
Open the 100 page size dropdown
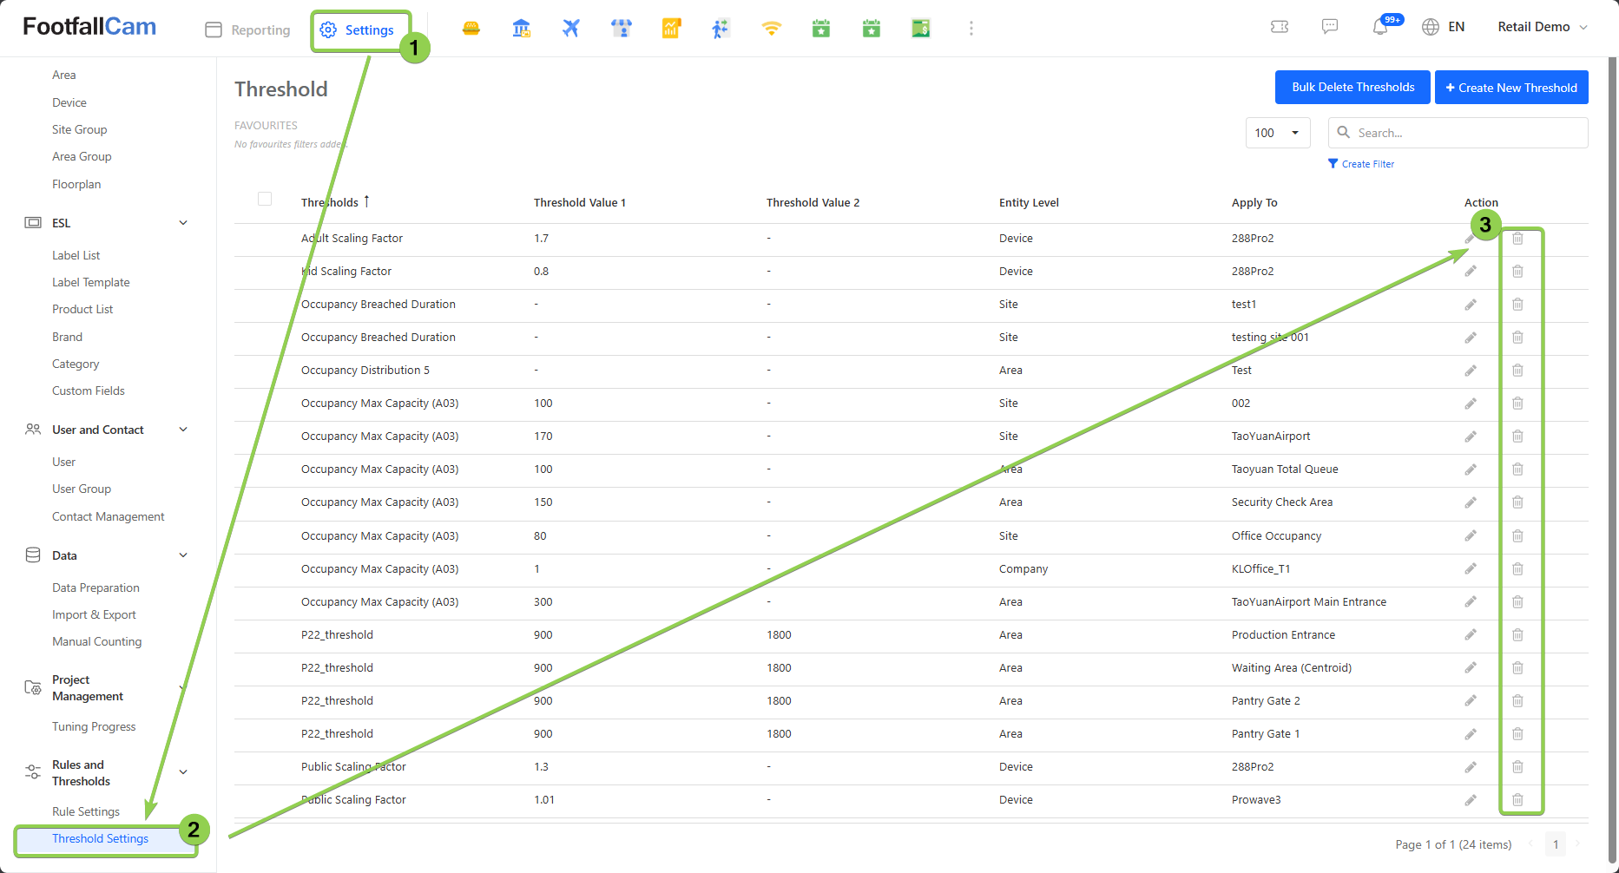(1277, 133)
